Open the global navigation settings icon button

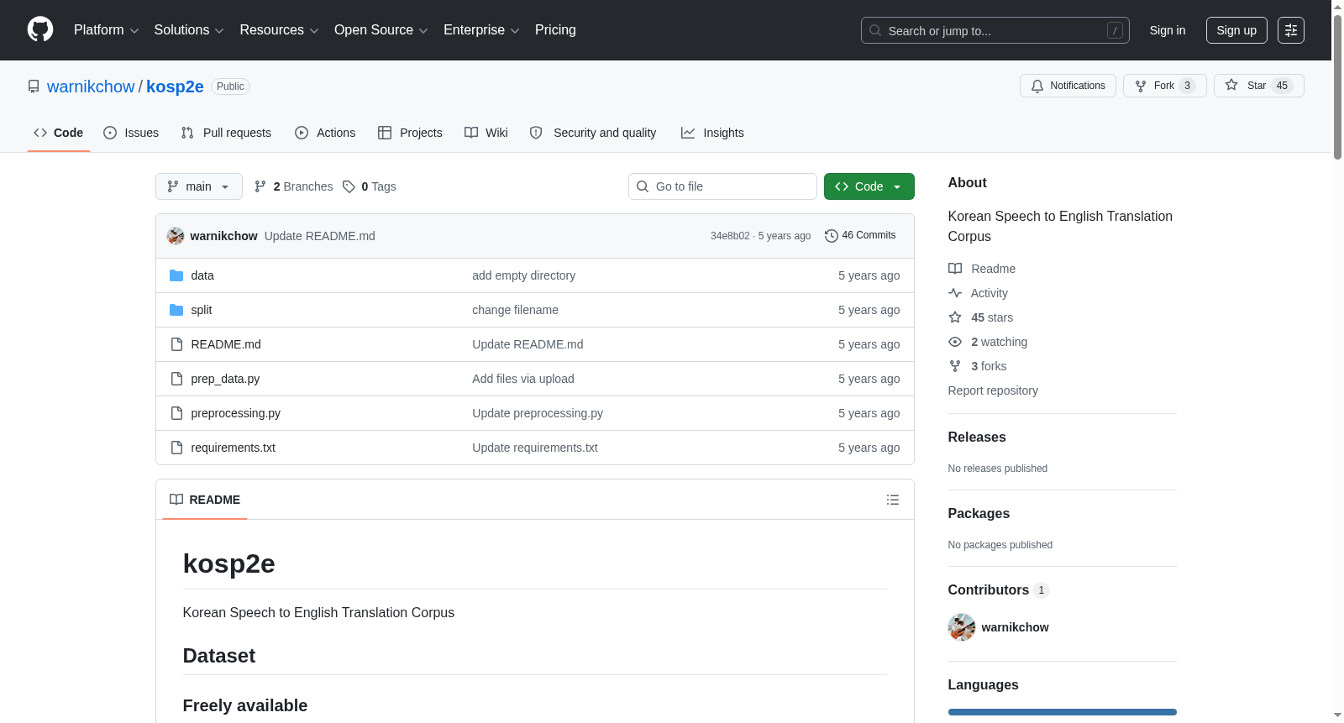tap(1291, 30)
